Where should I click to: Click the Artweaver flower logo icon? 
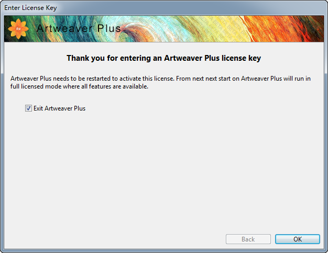point(18,29)
